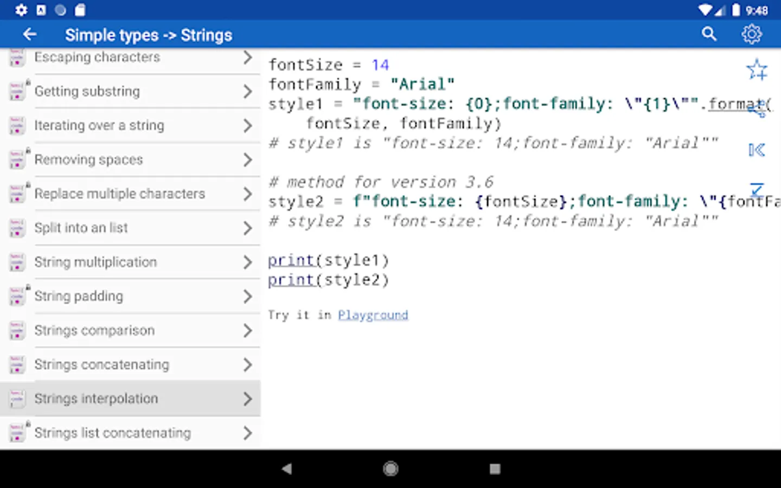The width and height of the screenshot is (781, 488).
Task: Expand Removing spaces chevron
Action: pyautogui.click(x=247, y=159)
